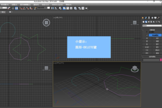
Task: Click the Geometry category icon
Action: tap(143, 22)
